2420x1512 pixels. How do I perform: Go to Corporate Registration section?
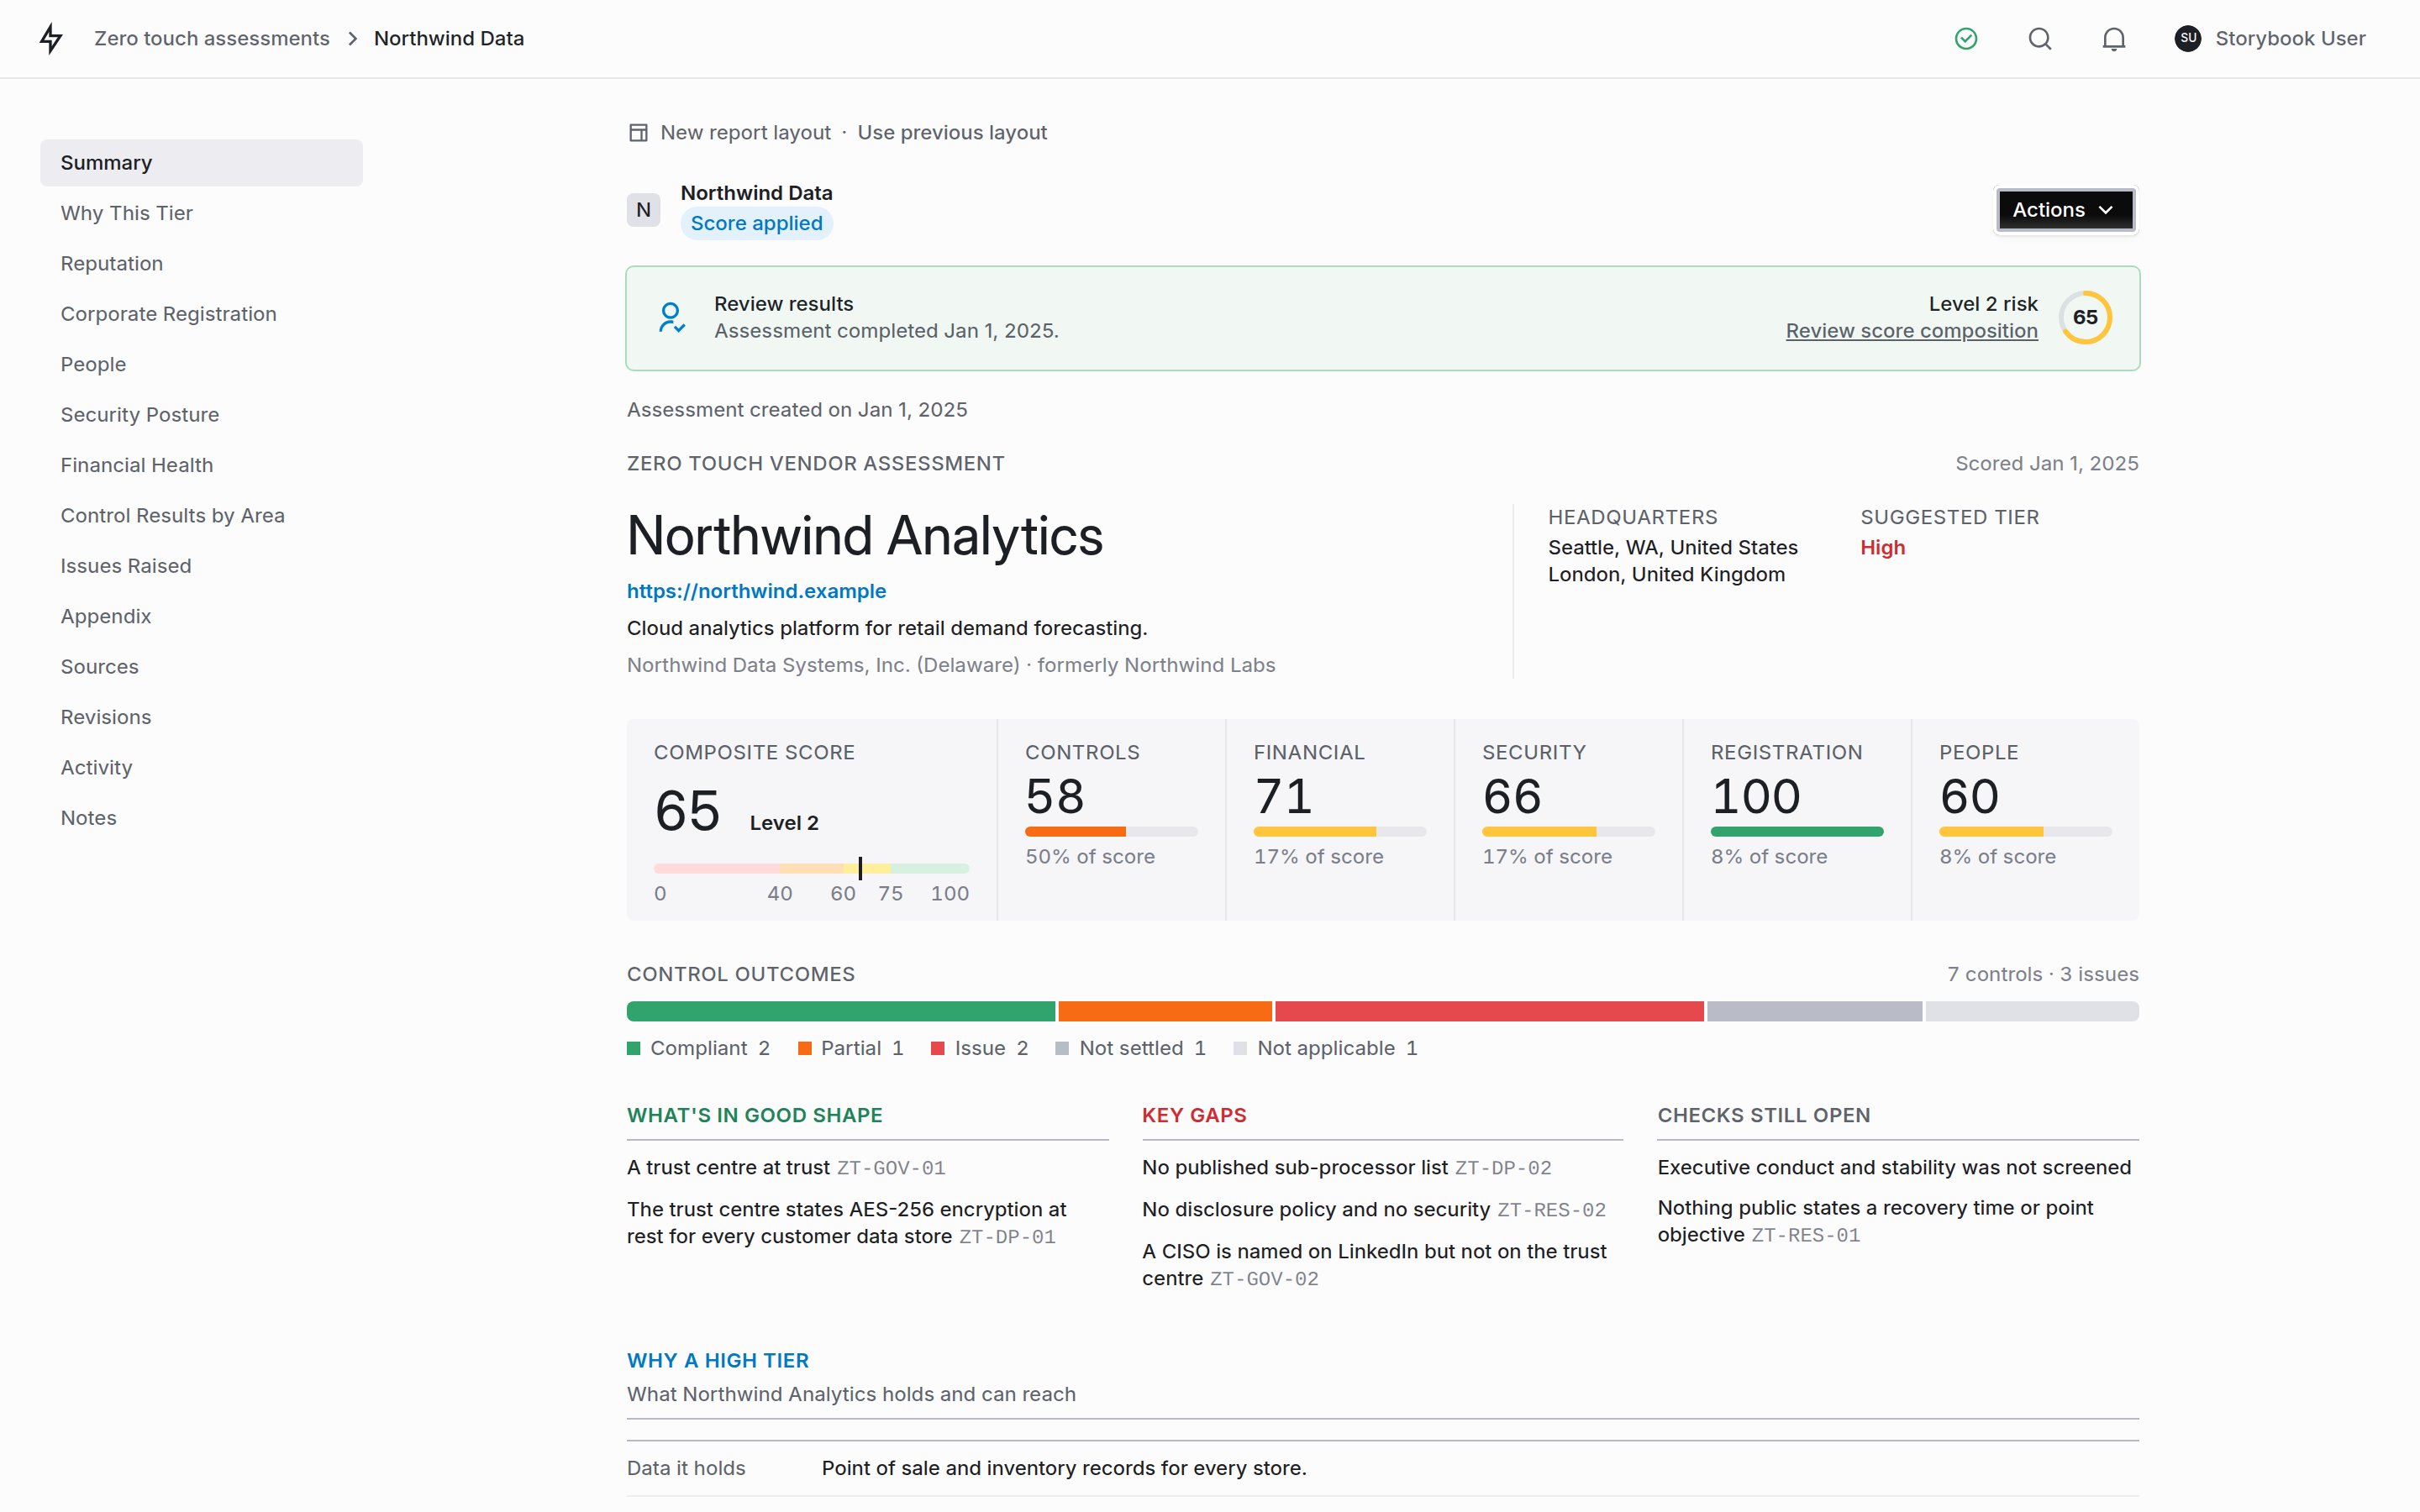[x=201, y=314]
